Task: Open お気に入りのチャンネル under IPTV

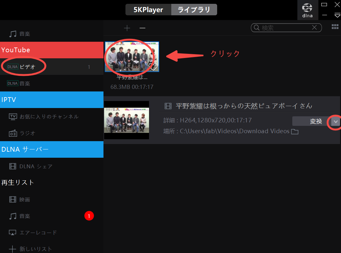Action: [52, 117]
